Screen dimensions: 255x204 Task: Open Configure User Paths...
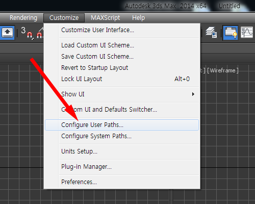(x=122, y=125)
